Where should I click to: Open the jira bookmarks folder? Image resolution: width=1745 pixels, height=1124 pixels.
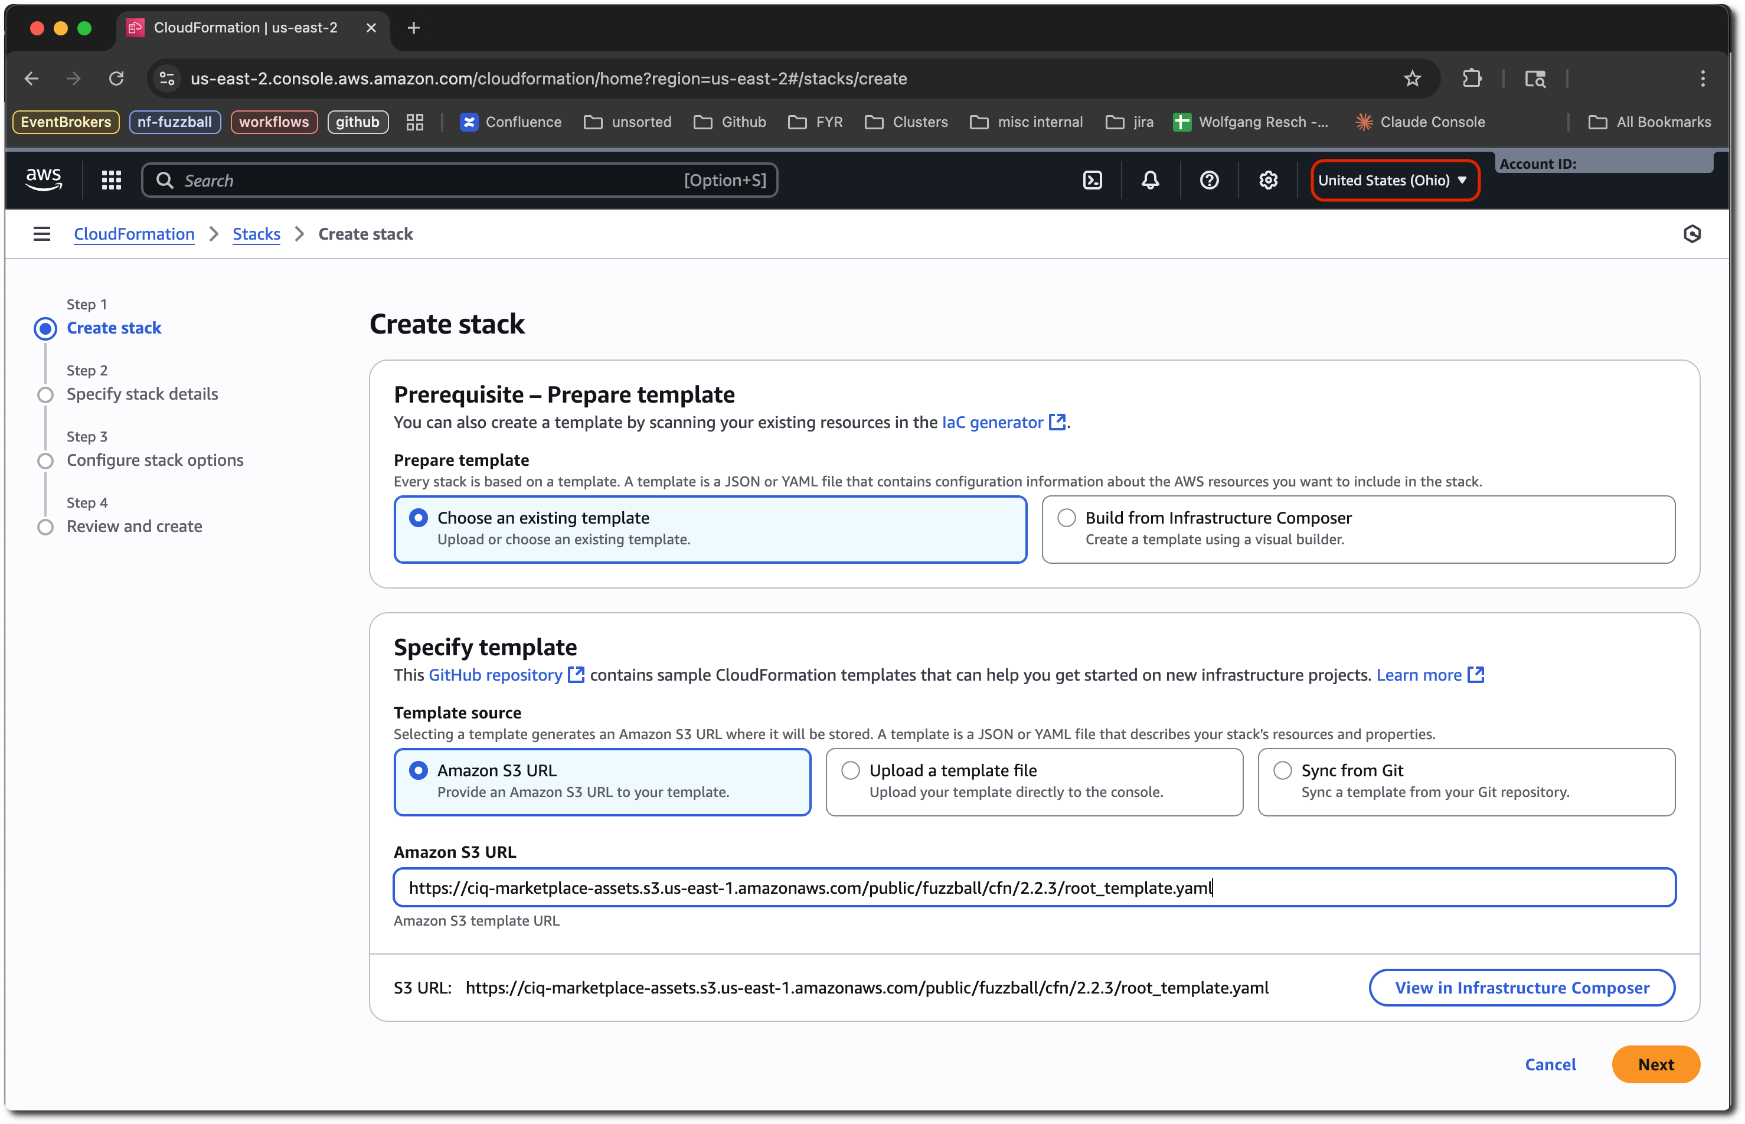[x=1130, y=122]
